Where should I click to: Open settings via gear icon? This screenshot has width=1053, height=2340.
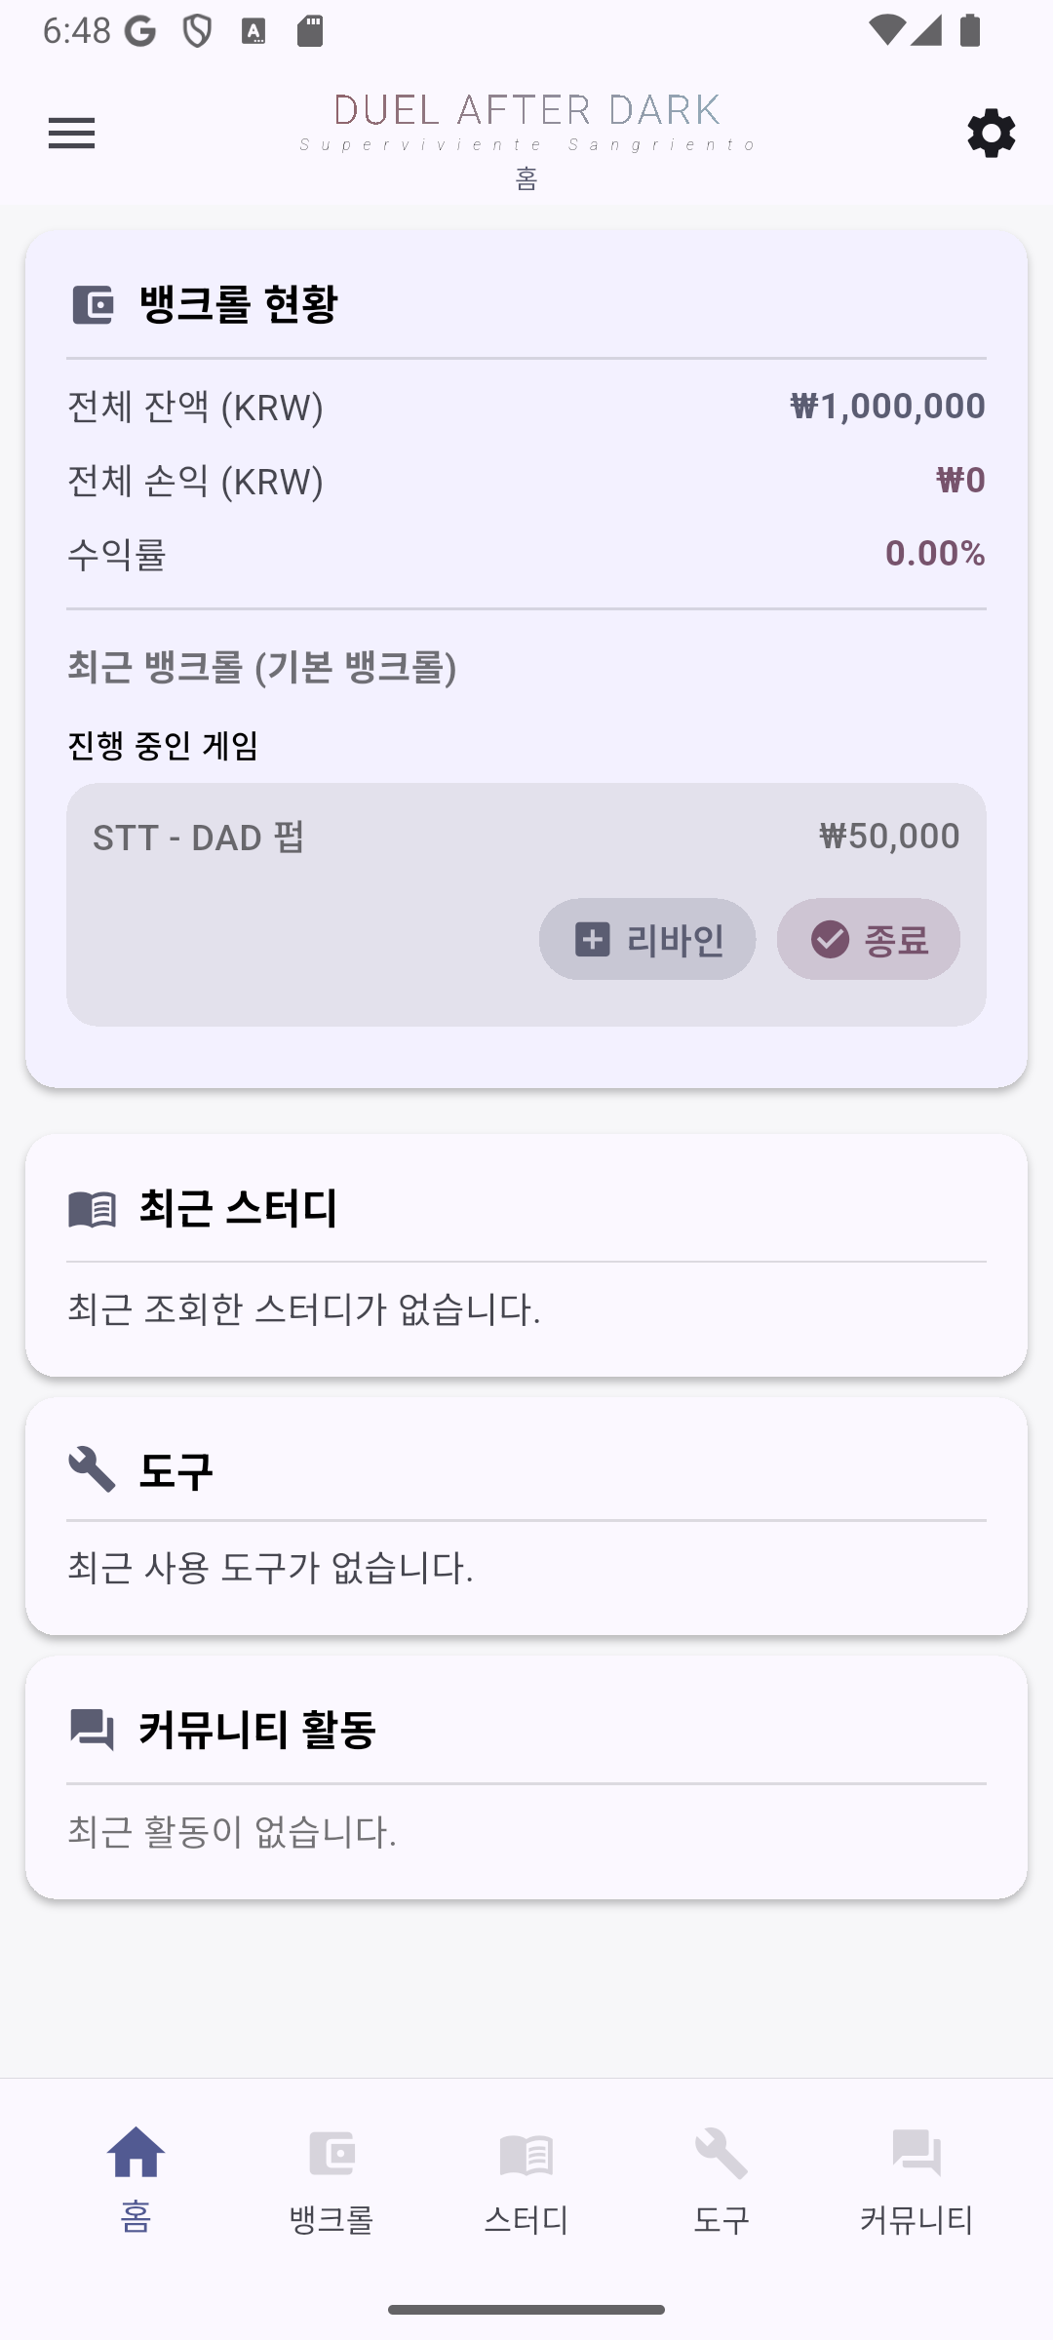pos(991,133)
